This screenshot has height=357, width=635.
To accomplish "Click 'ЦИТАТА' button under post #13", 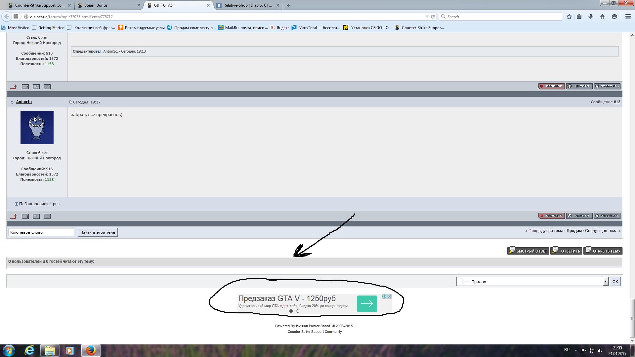I will (579, 216).
